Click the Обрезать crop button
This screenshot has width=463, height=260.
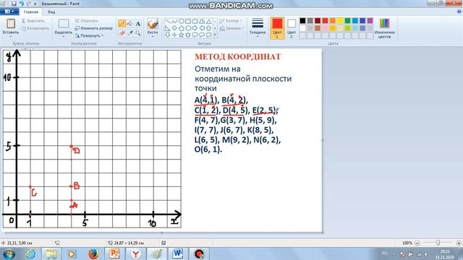click(87, 21)
